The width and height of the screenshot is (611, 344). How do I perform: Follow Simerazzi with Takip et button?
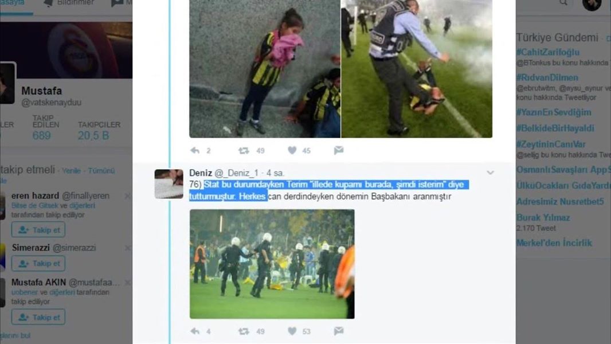pos(38,263)
